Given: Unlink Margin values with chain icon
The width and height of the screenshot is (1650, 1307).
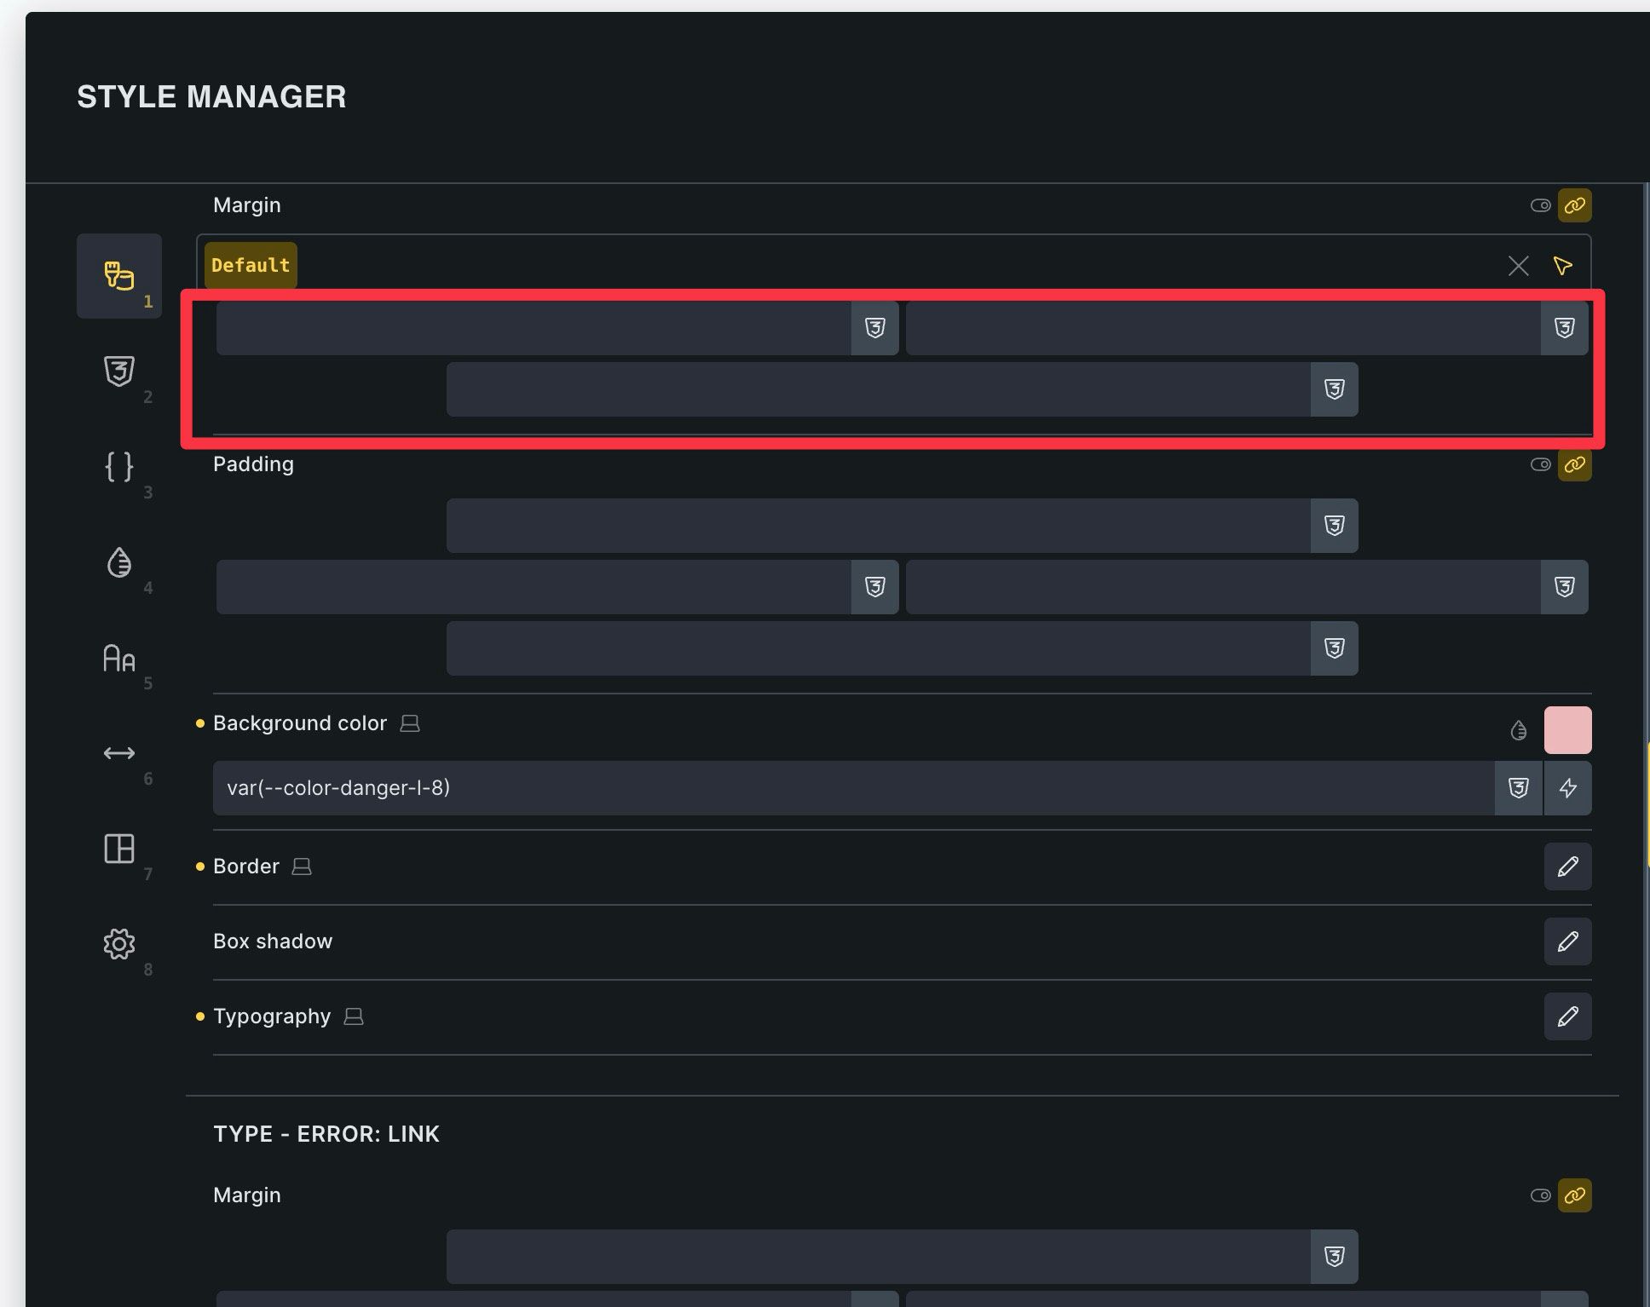Looking at the screenshot, I should (x=1574, y=205).
